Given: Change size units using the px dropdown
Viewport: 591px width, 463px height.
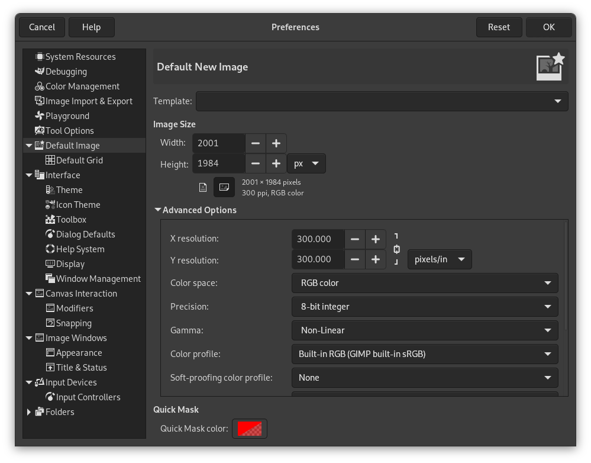Looking at the screenshot, I should [x=306, y=163].
